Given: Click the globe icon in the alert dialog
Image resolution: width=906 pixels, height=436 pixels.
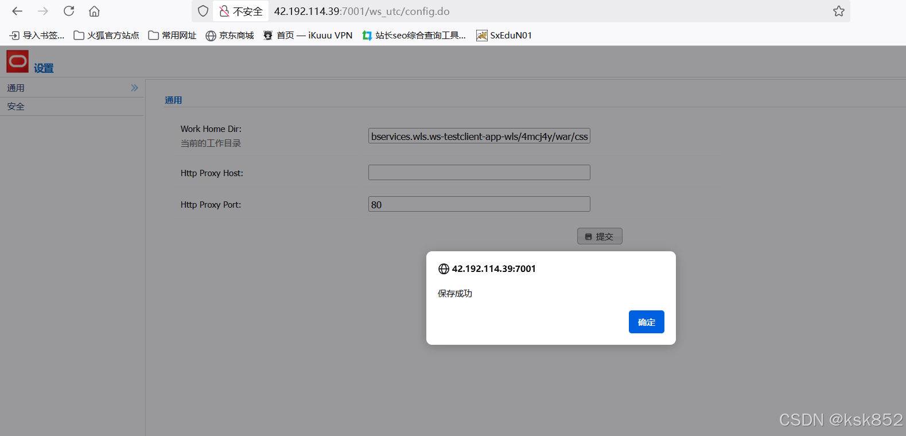Looking at the screenshot, I should pos(444,269).
